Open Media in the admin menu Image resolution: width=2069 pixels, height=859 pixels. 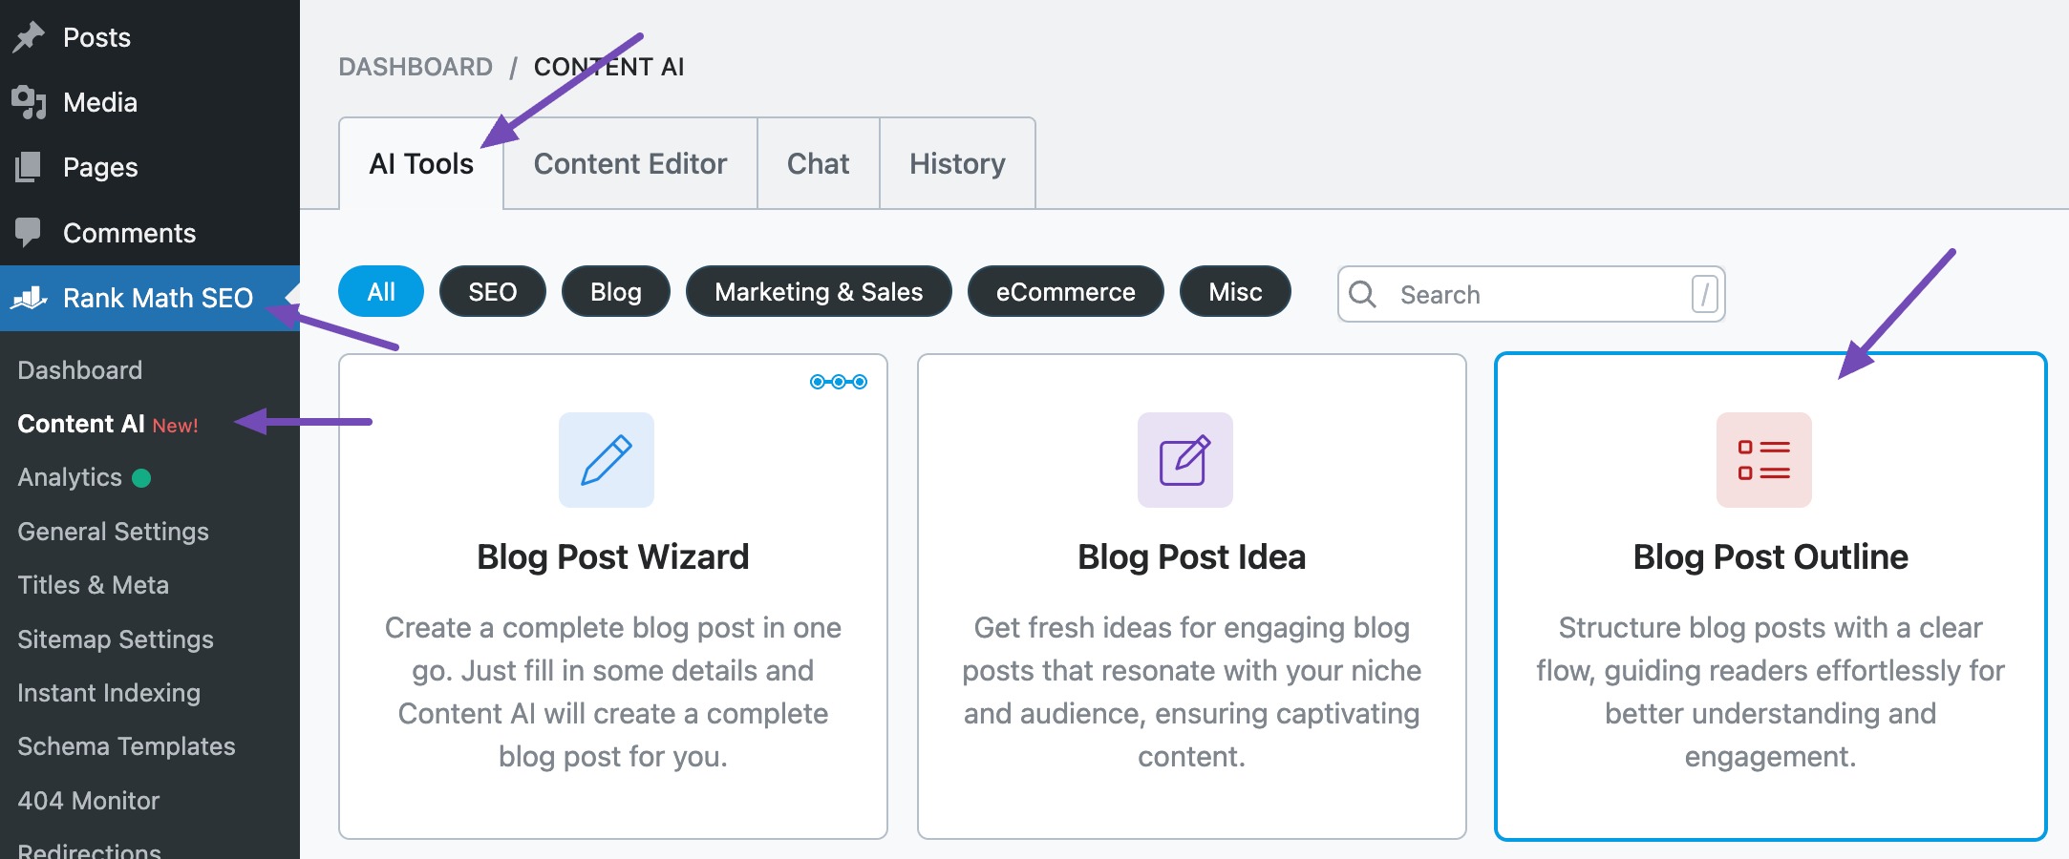150,102
